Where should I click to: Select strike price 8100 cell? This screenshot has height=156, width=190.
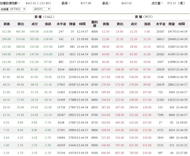(x=95, y=39)
